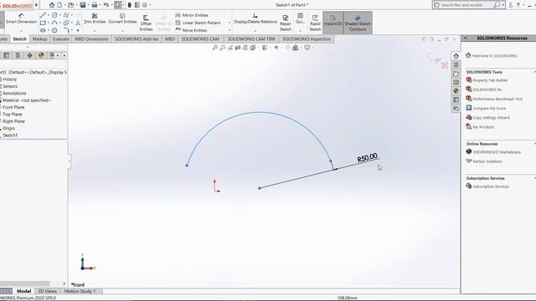The width and height of the screenshot is (536, 301).
Task: Open the dropdown under Display/Delete Relations
Action: pos(255,31)
